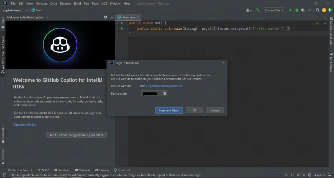Click the copilot-demo breadcrumb
This screenshot has height=178, width=334.
click(x=12, y=10)
